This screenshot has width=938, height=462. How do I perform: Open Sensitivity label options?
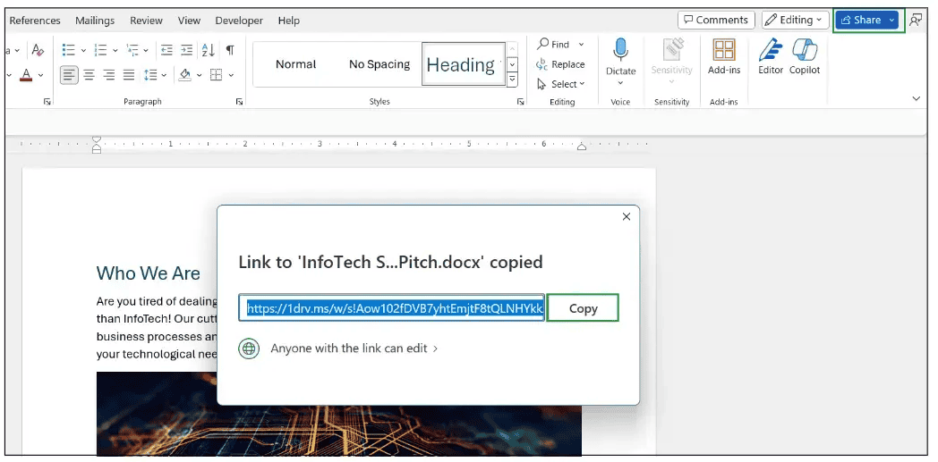(x=672, y=60)
